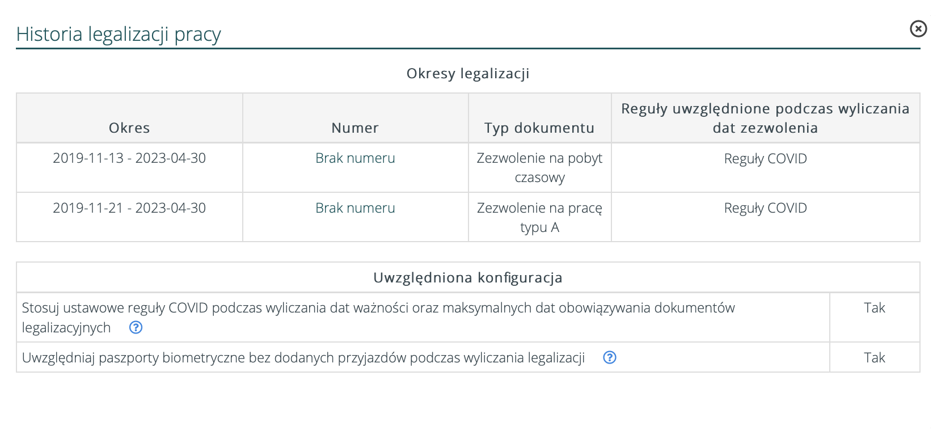Click Zezwolenie na pobyt czasowy cell
Screen dimensions: 937x439
(x=539, y=167)
